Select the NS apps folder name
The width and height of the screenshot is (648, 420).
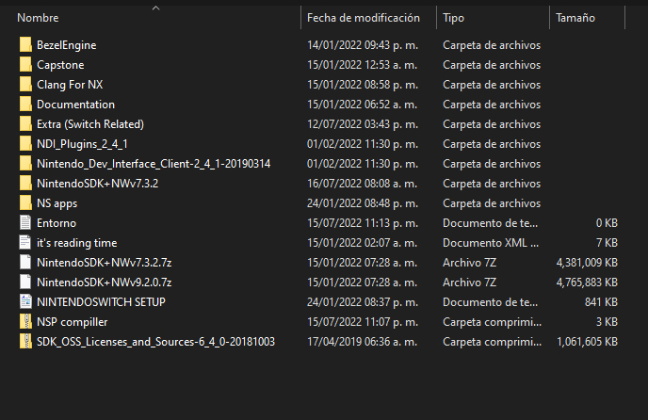(57, 203)
